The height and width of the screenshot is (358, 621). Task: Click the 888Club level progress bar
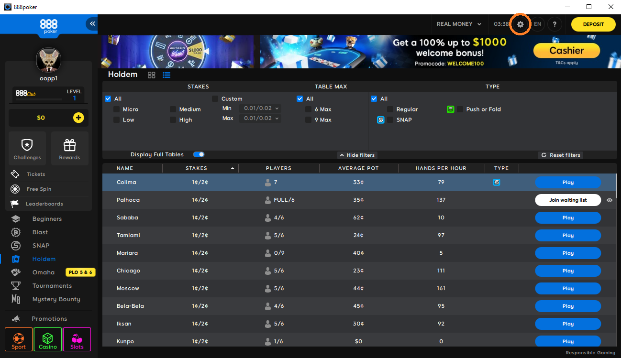click(x=39, y=99)
